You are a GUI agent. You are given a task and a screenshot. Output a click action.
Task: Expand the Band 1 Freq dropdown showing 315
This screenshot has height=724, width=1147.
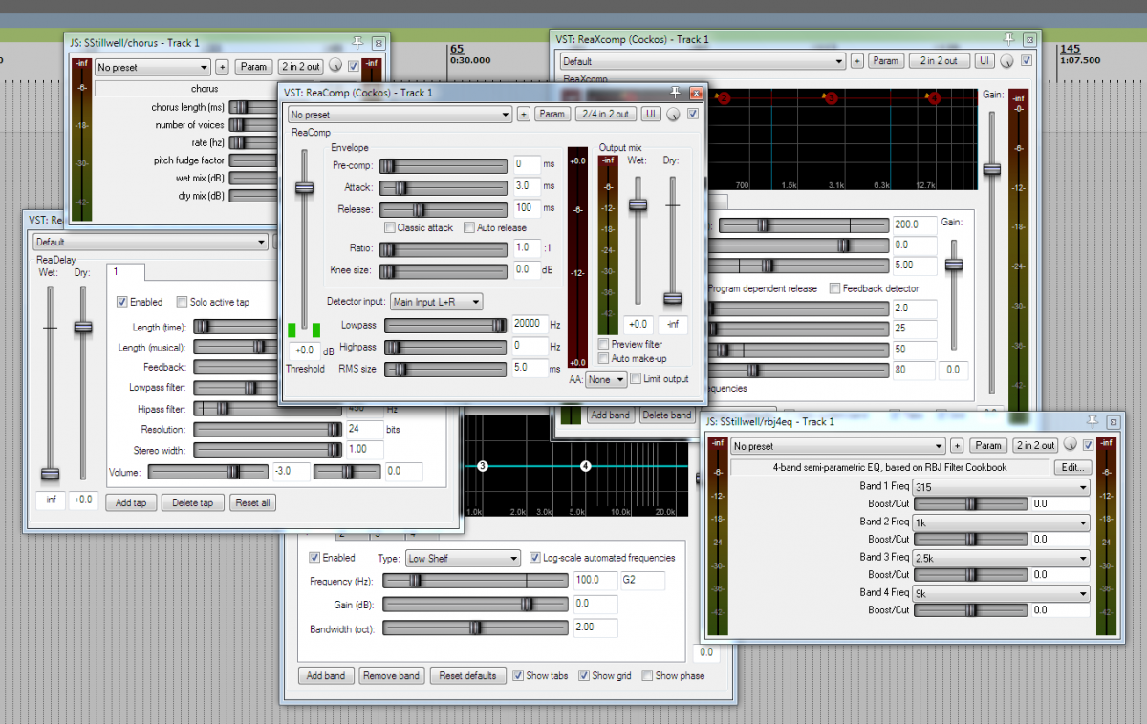(x=1001, y=487)
